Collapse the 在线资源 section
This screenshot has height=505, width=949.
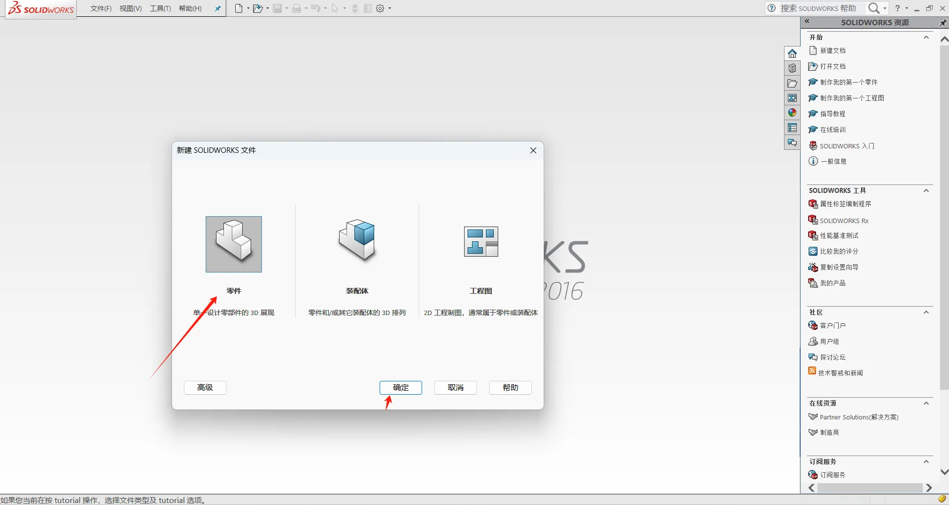(926, 403)
